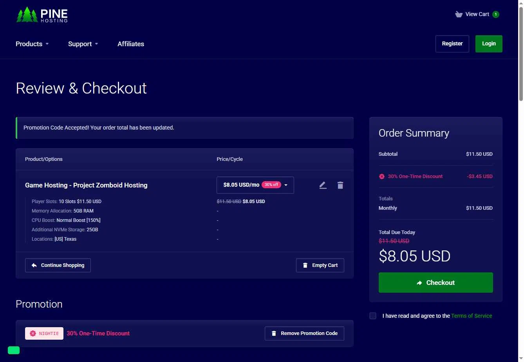Image resolution: width=524 pixels, height=362 pixels.
Task: Click the Promotion Code Accepted message
Action: tap(184, 128)
